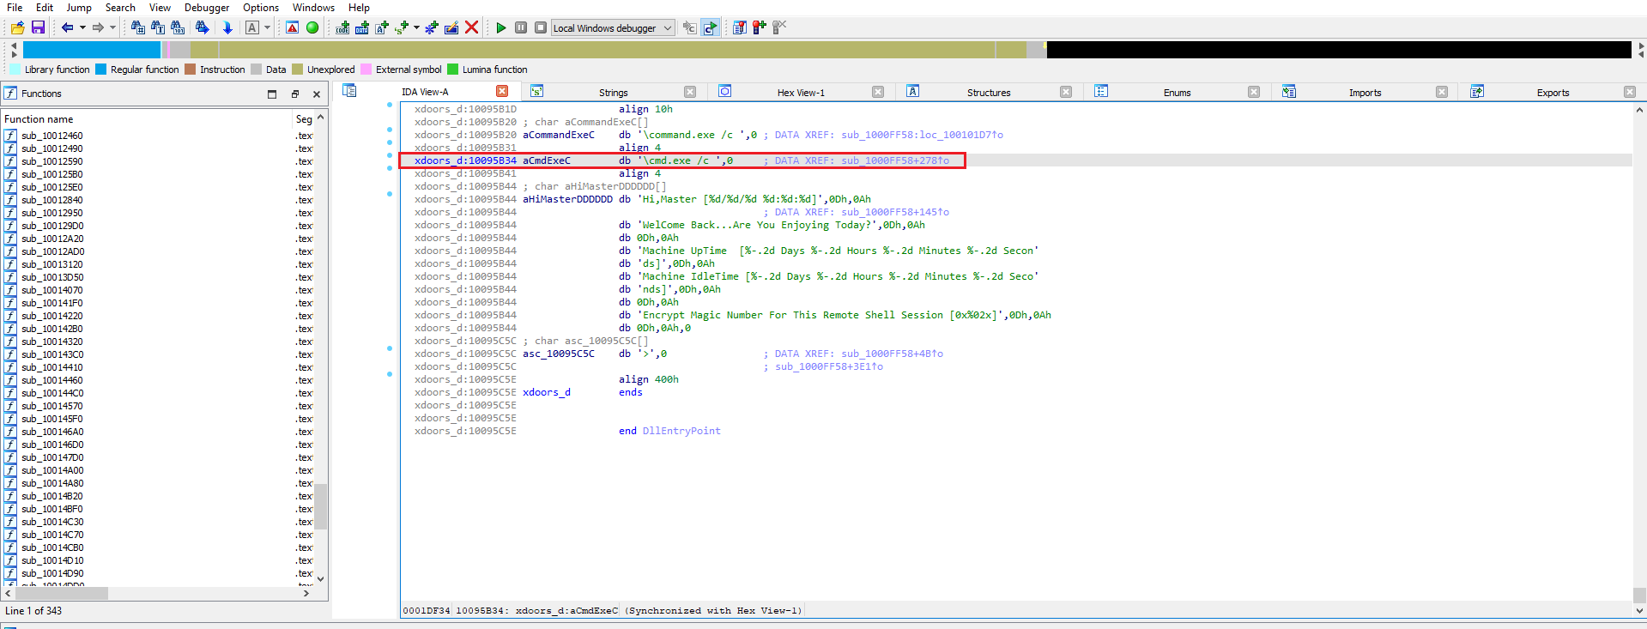Select sub_10012460 in the Functions list
This screenshot has height=629, width=1647.
coord(52,136)
